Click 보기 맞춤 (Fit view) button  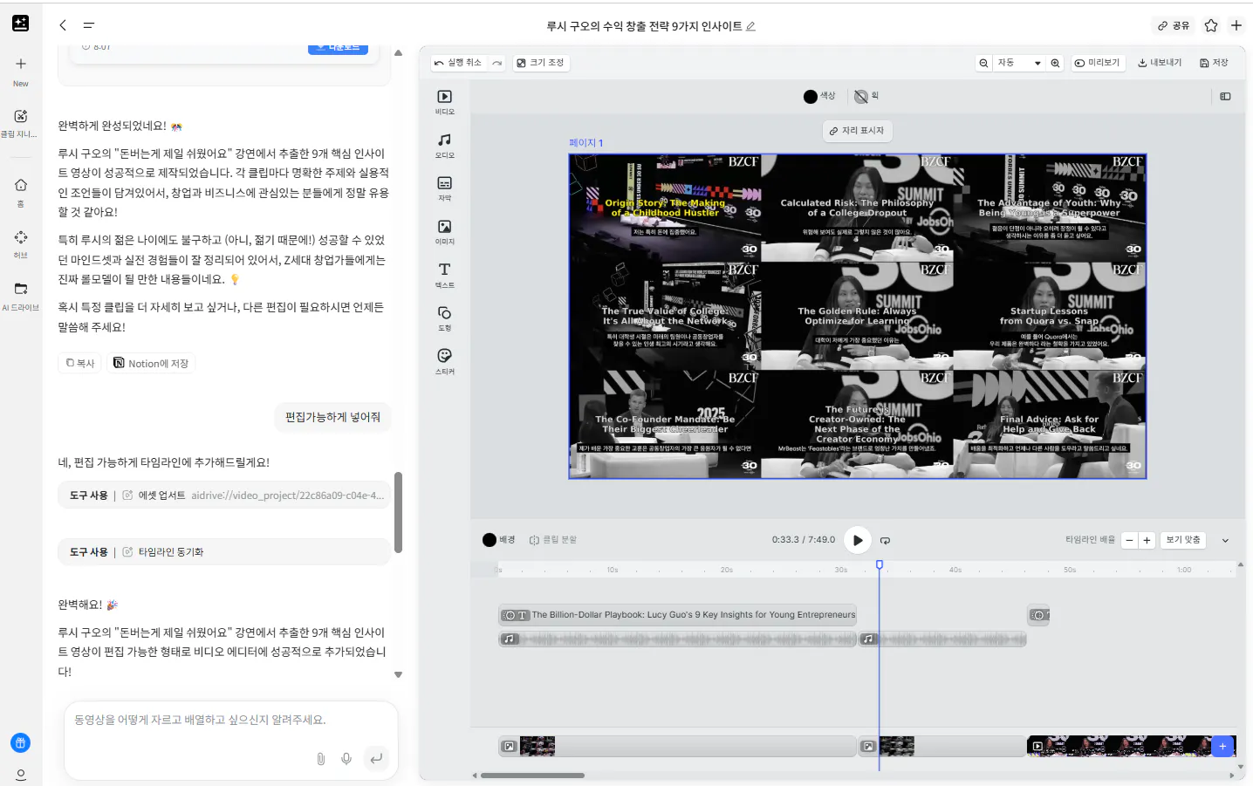1183,540
